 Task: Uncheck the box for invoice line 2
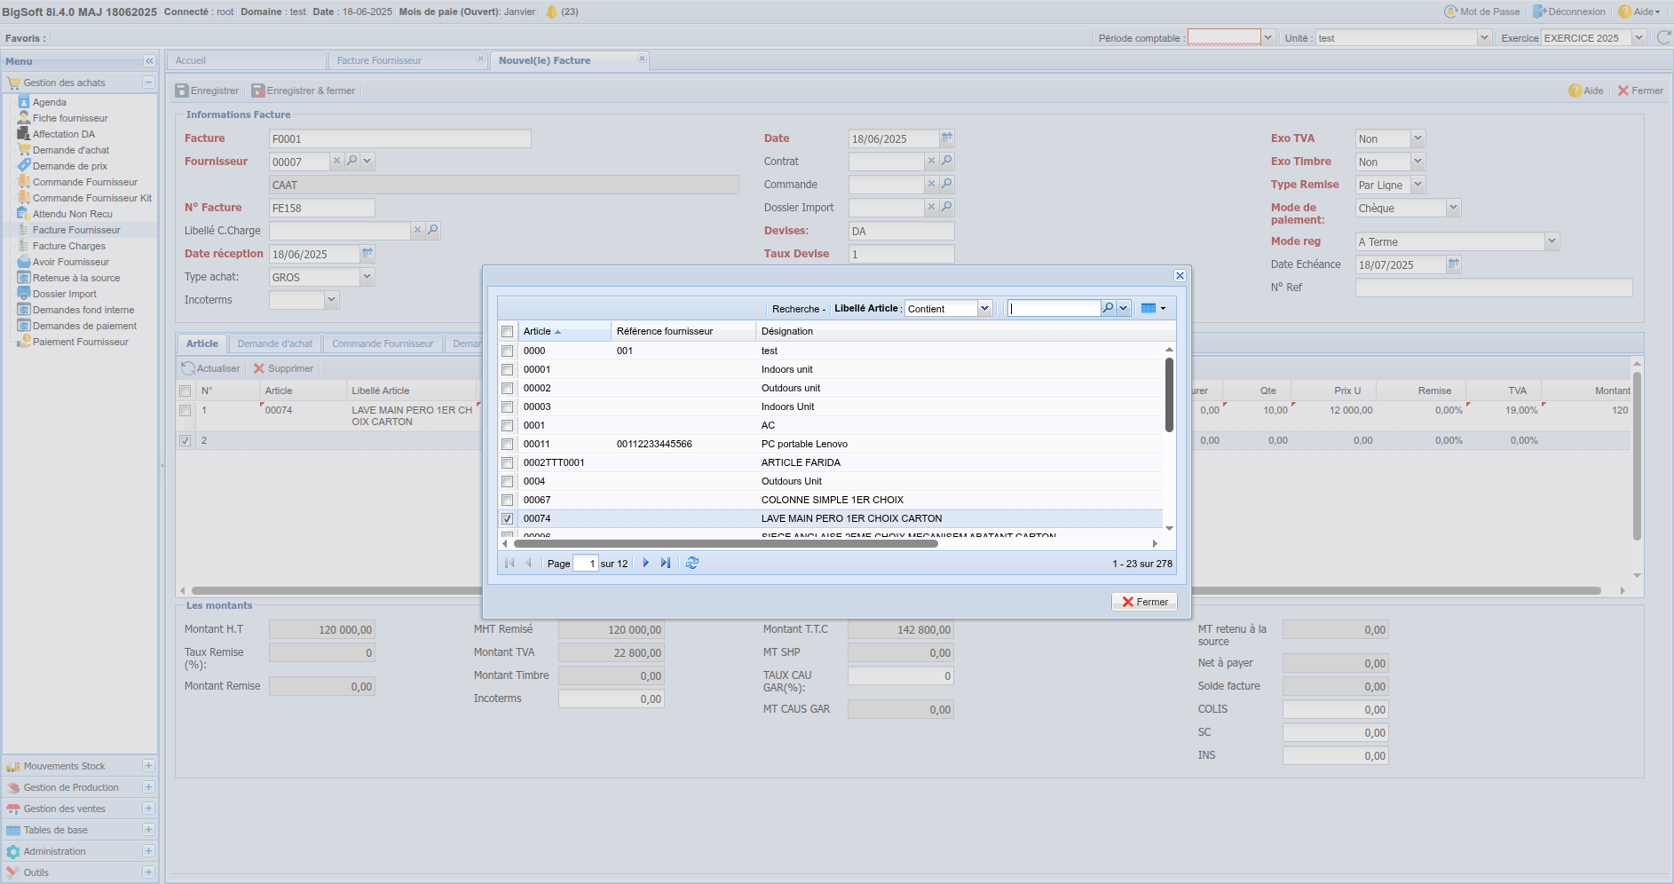(x=185, y=440)
